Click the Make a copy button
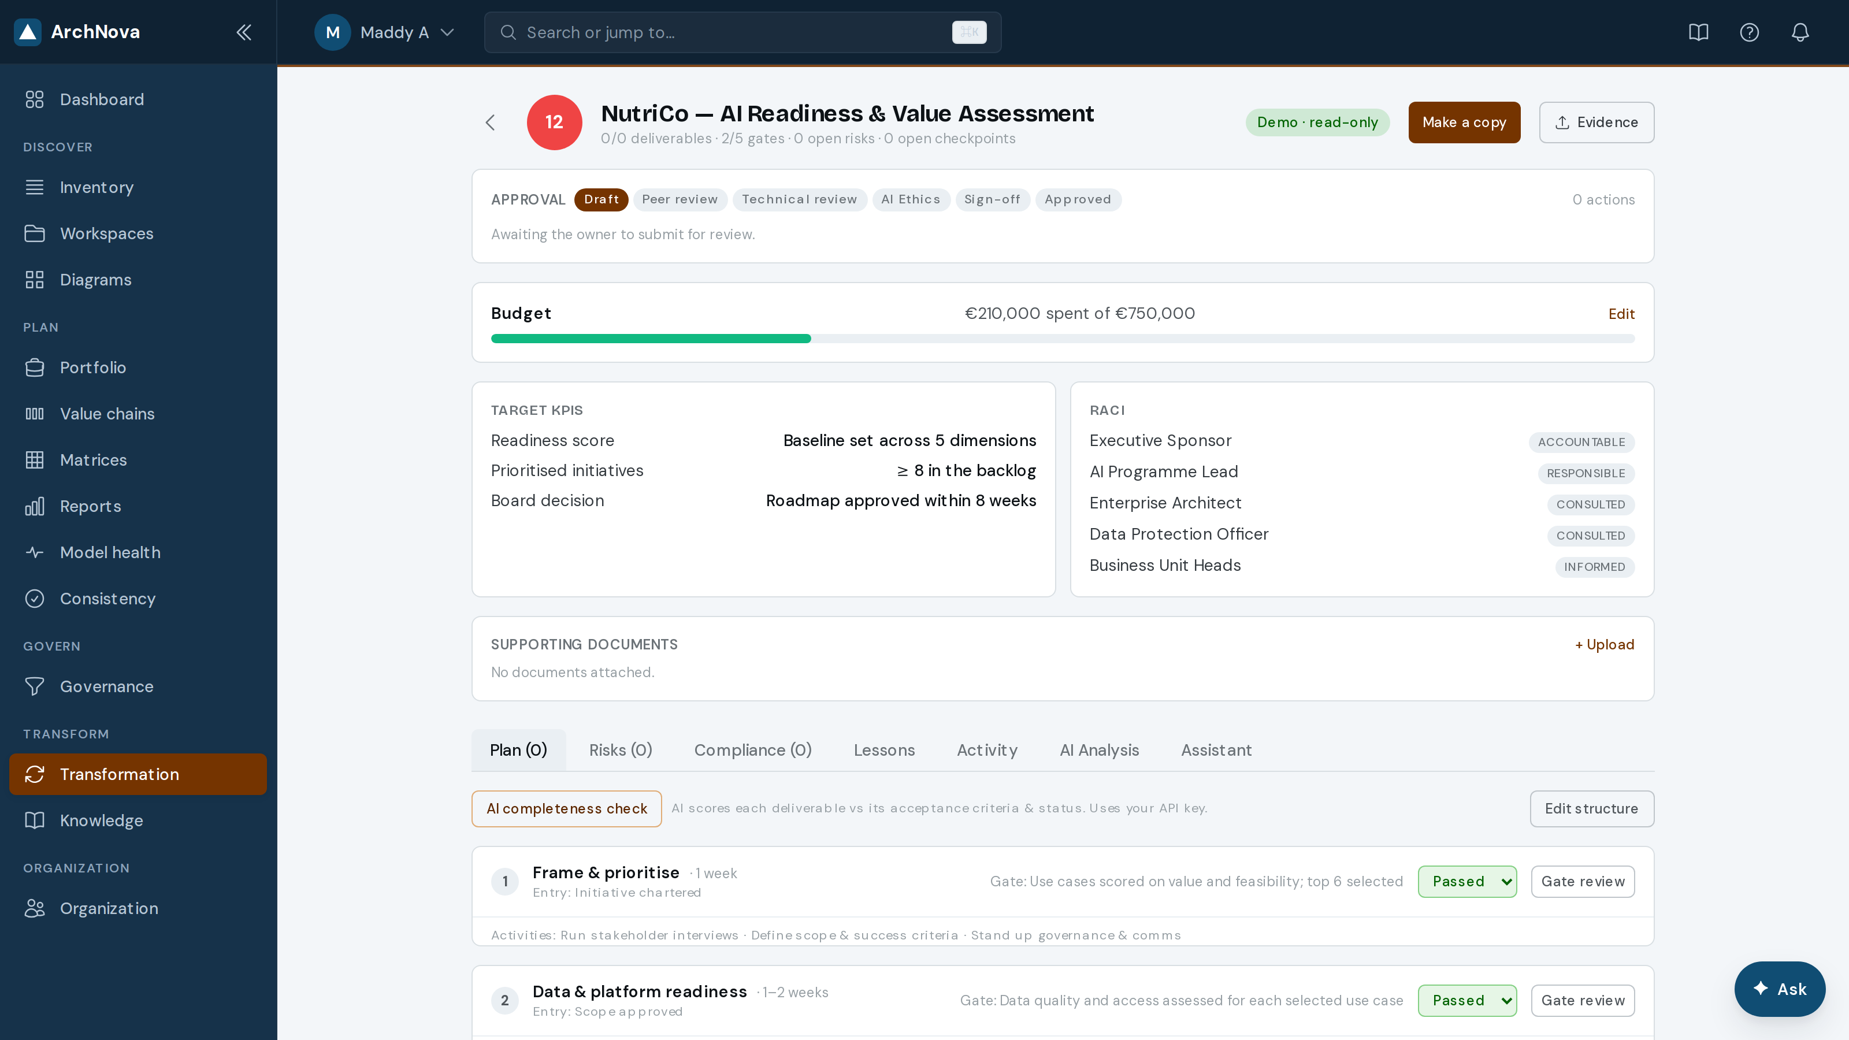The image size is (1849, 1040). pyautogui.click(x=1464, y=122)
